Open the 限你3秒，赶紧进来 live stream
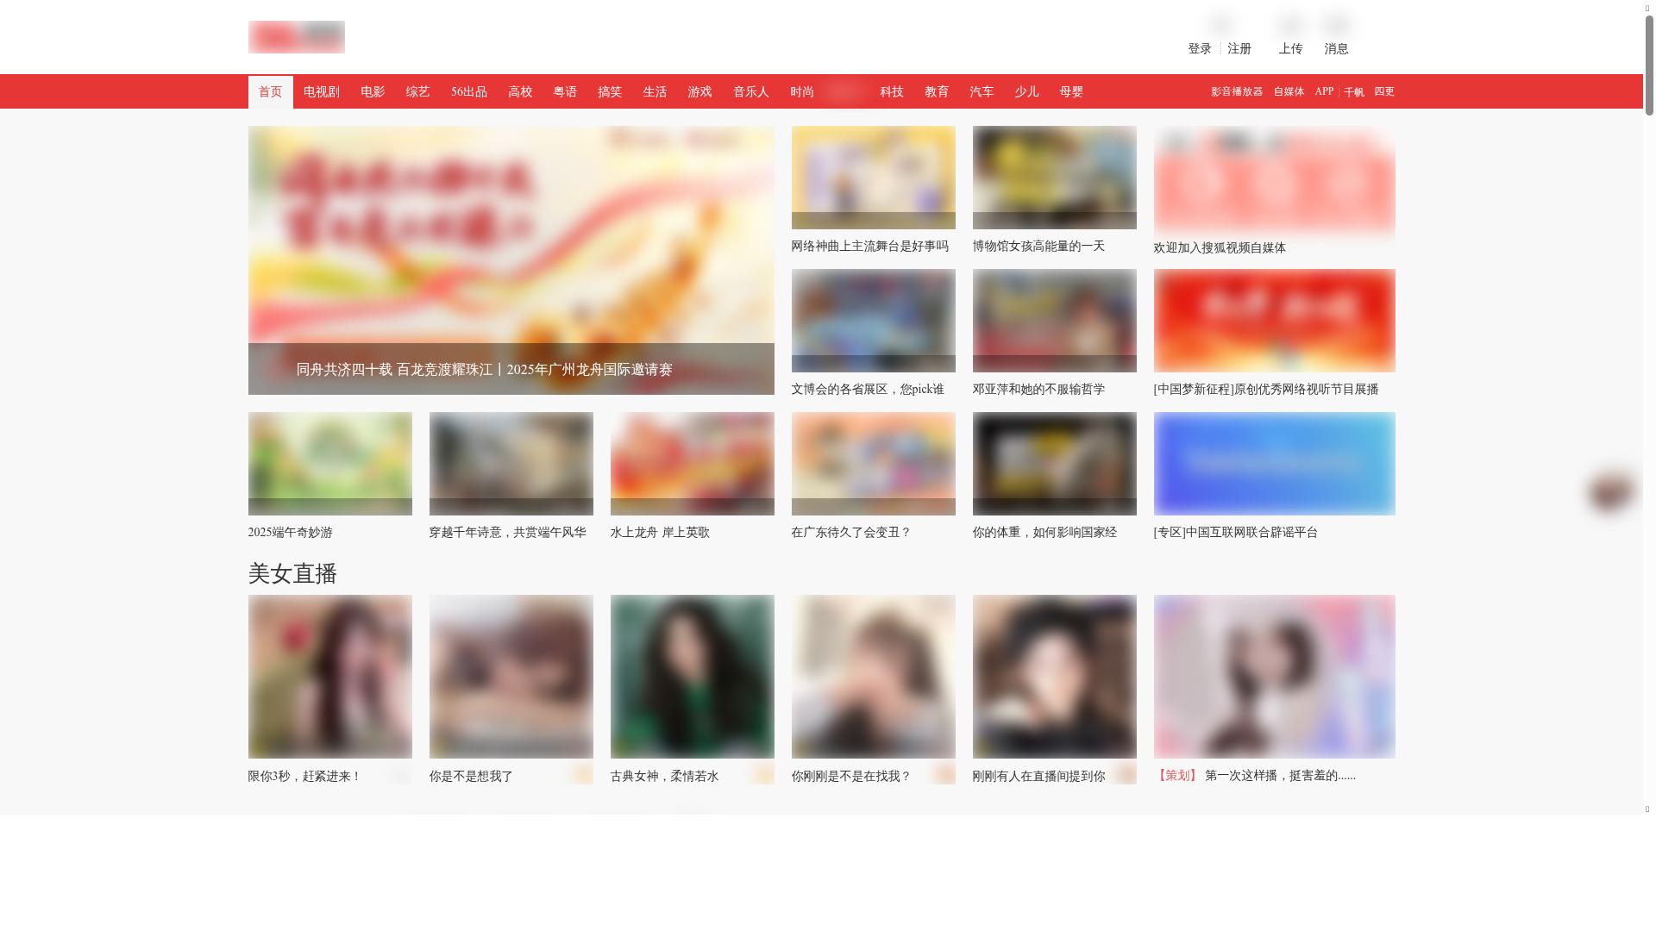The width and height of the screenshot is (1656, 931). [x=329, y=676]
